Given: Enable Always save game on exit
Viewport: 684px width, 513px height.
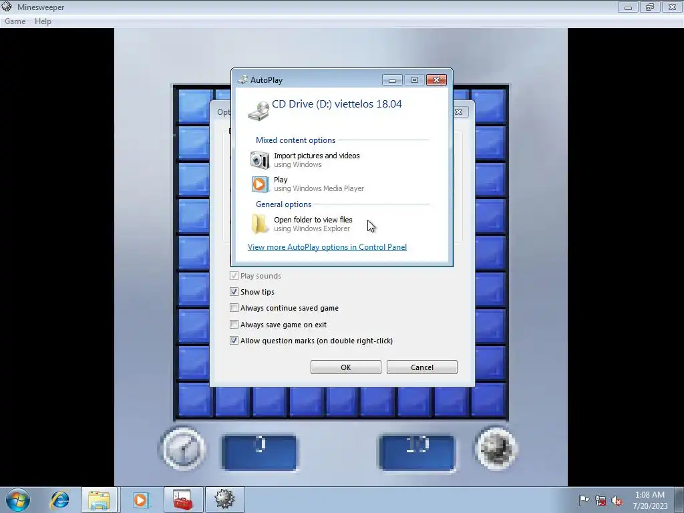Looking at the screenshot, I should [x=234, y=324].
